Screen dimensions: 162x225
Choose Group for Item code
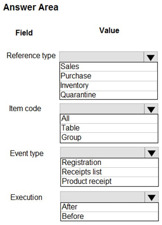[109, 138]
